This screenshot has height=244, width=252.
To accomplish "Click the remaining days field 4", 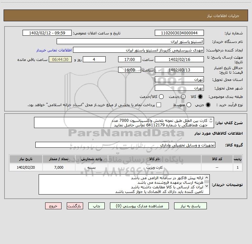I will coord(94,59).
